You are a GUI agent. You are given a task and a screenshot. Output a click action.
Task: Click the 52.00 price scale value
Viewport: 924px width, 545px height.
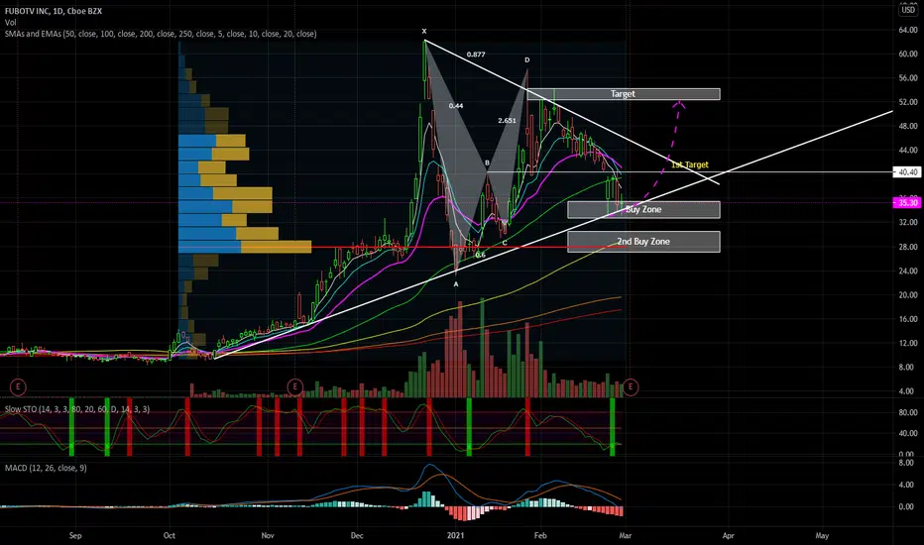tap(908, 102)
